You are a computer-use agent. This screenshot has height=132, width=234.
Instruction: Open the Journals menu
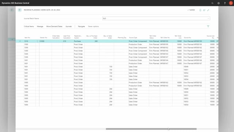click(x=69, y=26)
